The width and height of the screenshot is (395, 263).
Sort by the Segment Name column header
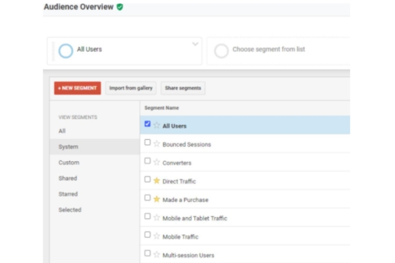tap(162, 108)
